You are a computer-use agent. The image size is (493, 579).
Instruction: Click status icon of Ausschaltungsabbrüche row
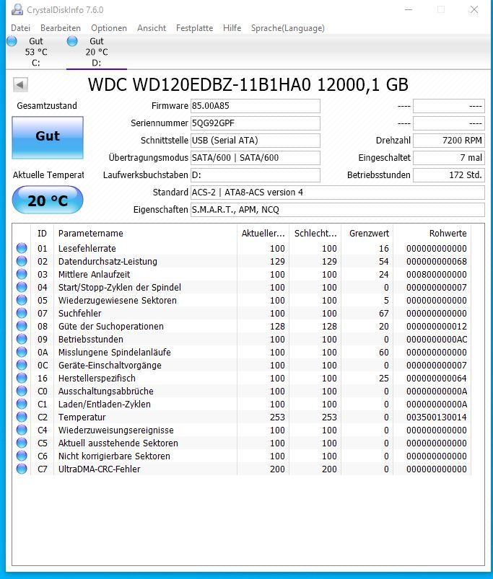pyautogui.click(x=22, y=391)
